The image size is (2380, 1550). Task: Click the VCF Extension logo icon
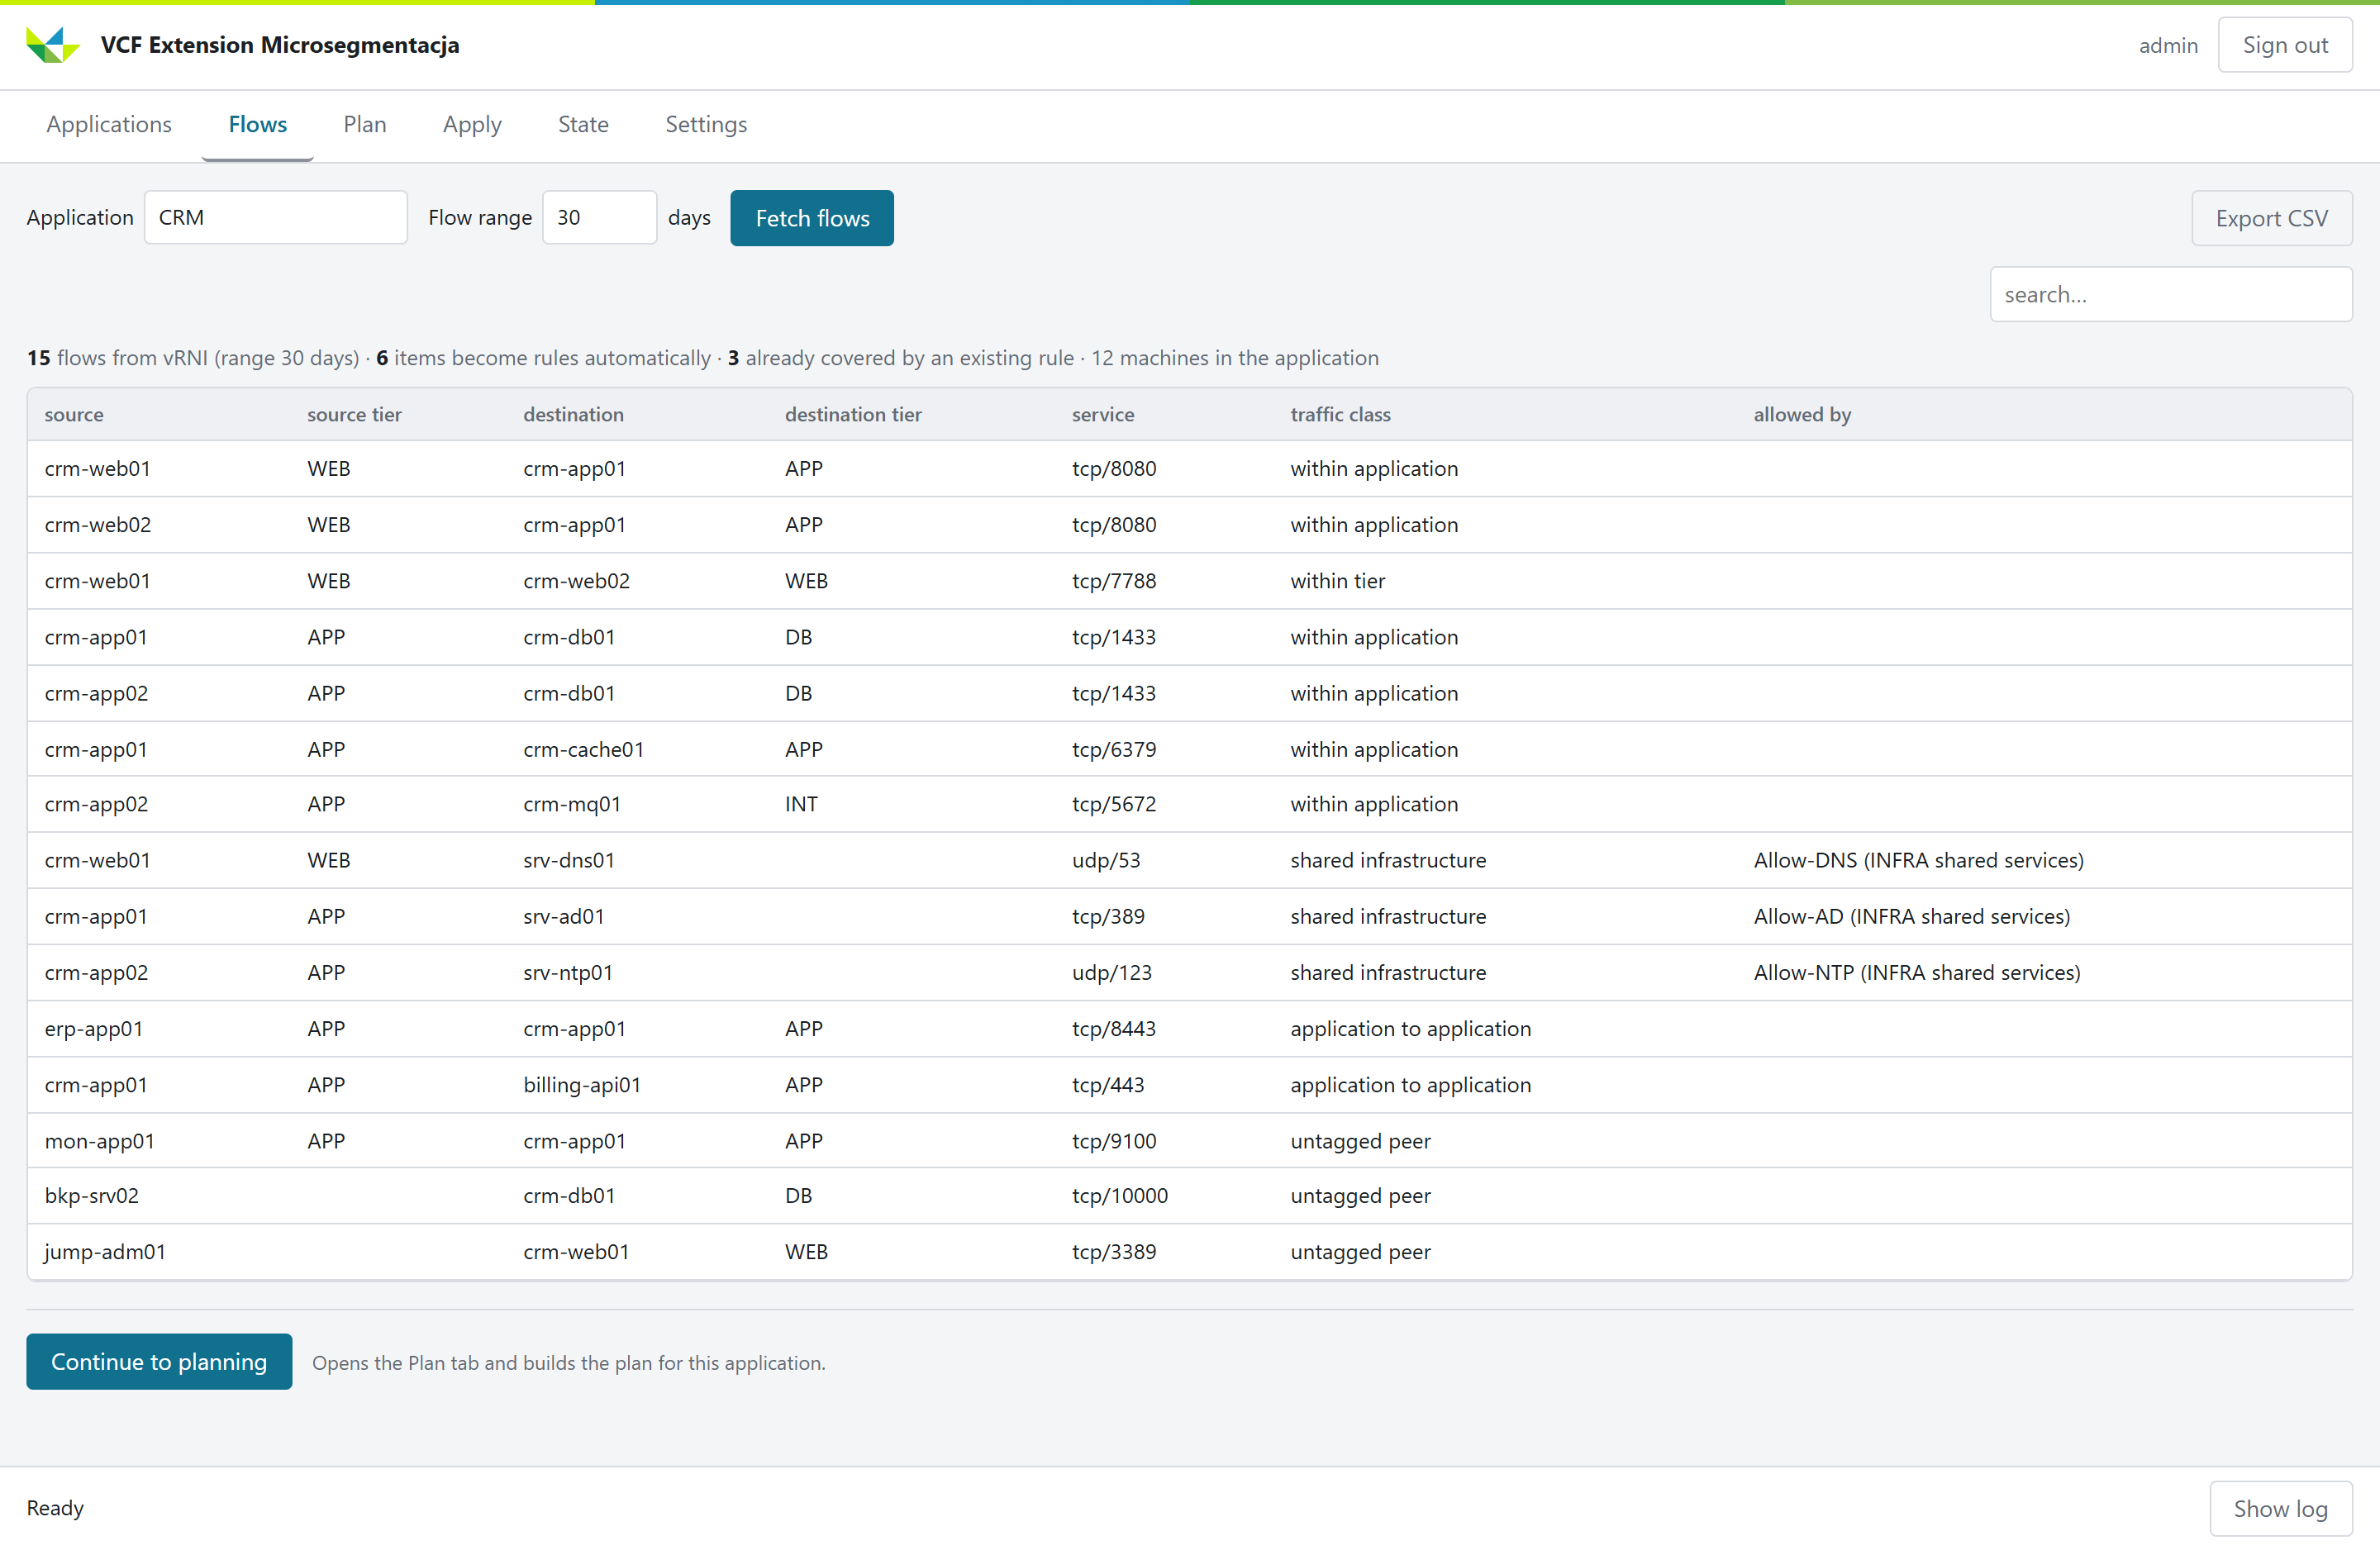click(53, 45)
